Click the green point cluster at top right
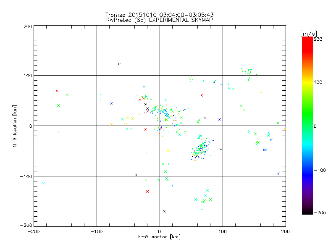Screen dimensions: 336x252 point(248,73)
